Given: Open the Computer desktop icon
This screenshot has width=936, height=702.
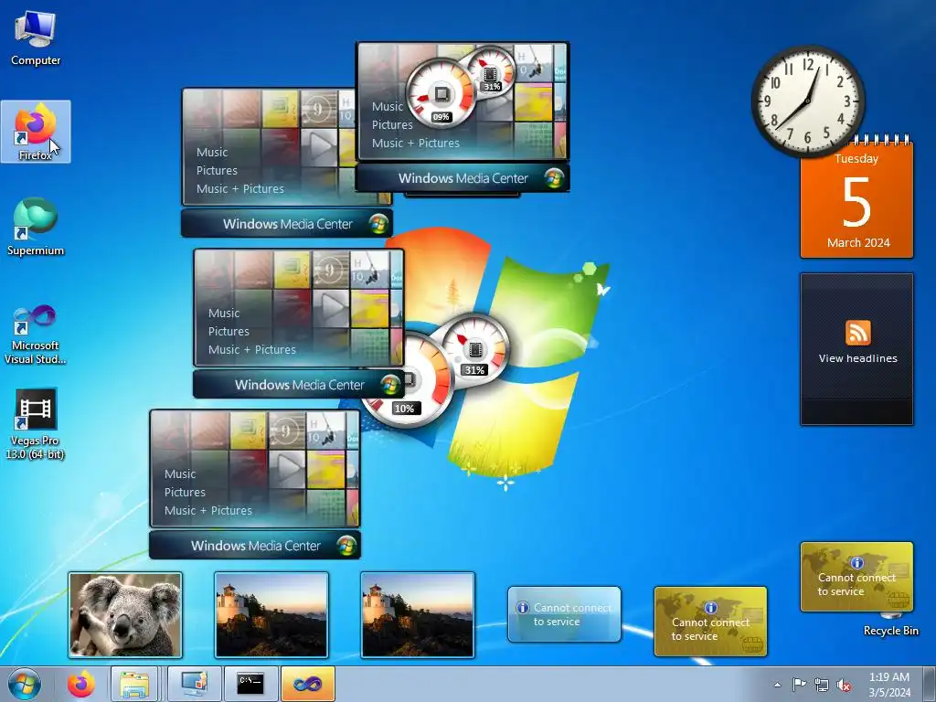Looking at the screenshot, I should click(36, 38).
